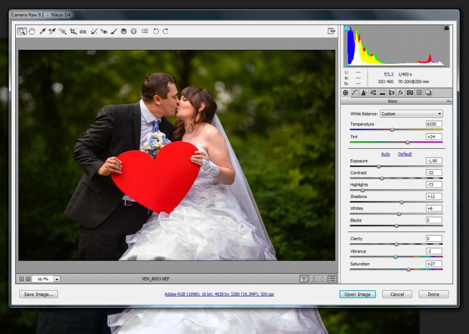
Task: Select the Hand tool
Action: tap(32, 31)
